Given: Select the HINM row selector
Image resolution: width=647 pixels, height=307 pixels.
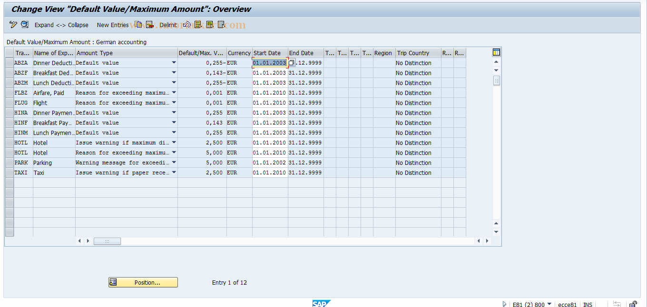Looking at the screenshot, I should (9, 133).
